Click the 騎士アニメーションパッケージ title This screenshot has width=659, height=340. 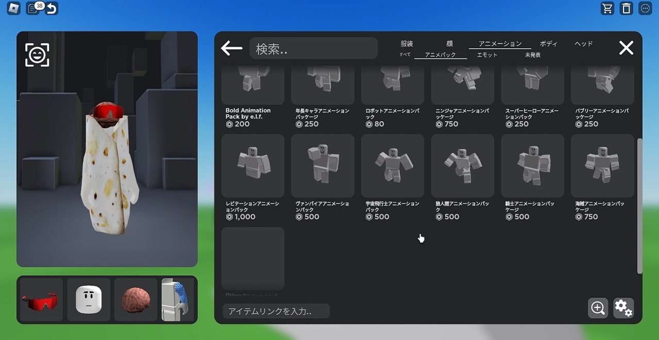pos(530,207)
